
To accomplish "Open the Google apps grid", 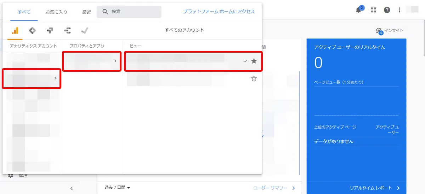I will [x=373, y=10].
